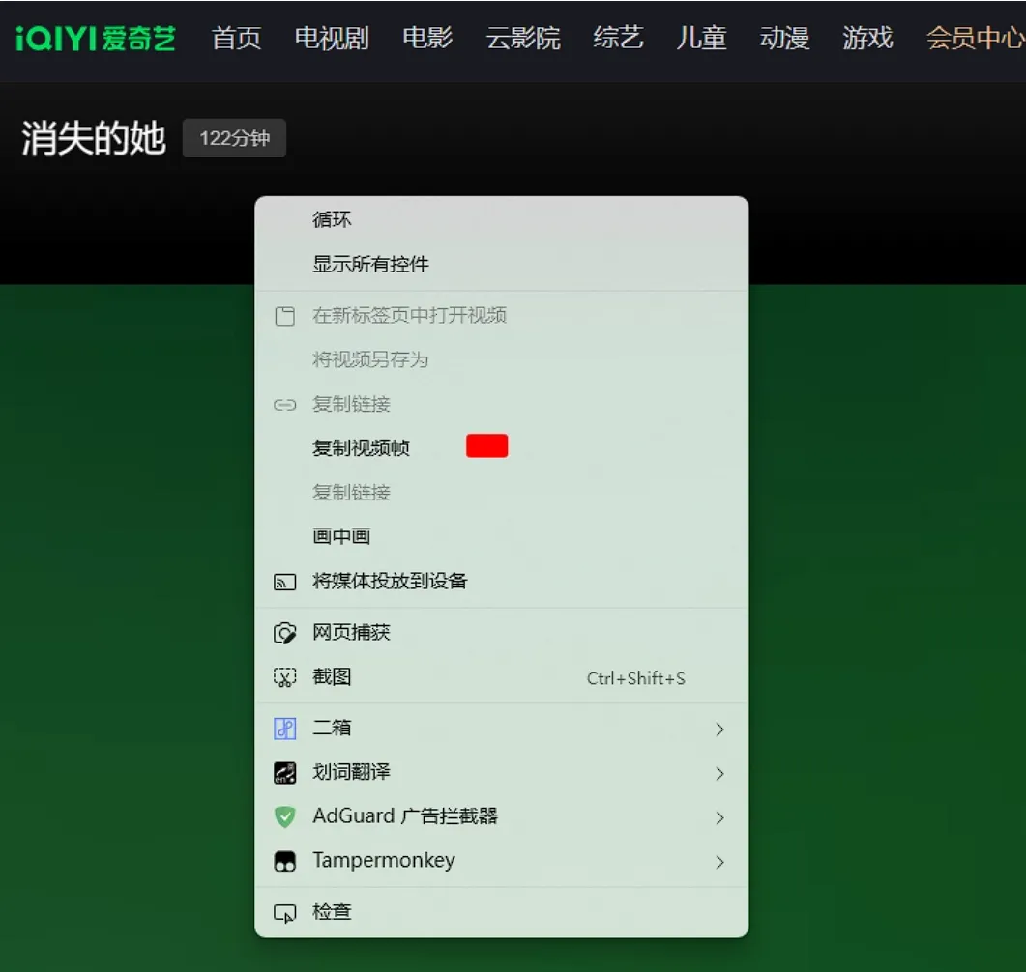Click the Ctrl+Shift+S shortcut text
The image size is (1026, 972).
tap(635, 678)
